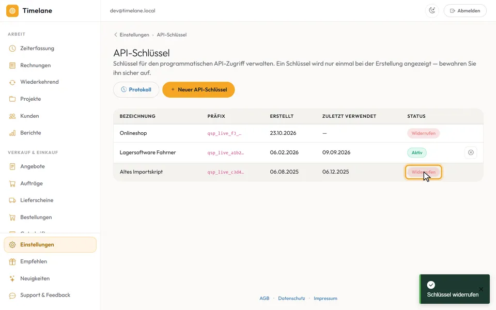Dismiss the Schlüssel widerrufen toast
This screenshot has height=310, width=496.
coord(481,289)
